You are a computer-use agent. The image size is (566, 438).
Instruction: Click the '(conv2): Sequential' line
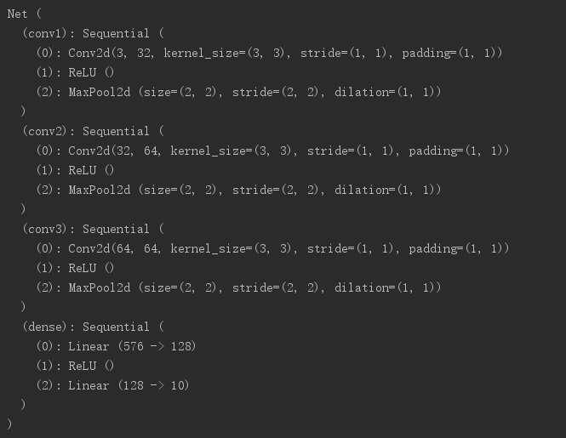point(93,131)
